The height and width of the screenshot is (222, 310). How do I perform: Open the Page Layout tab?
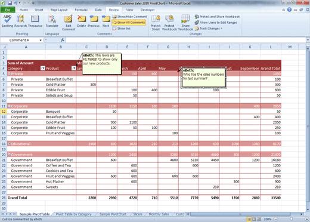pos(59,10)
